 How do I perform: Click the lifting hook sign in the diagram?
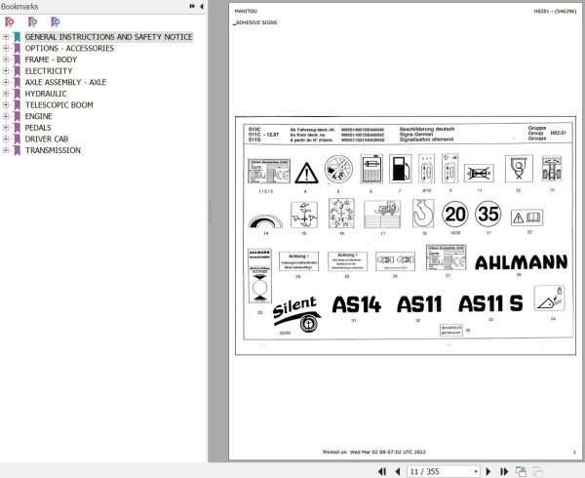423,213
